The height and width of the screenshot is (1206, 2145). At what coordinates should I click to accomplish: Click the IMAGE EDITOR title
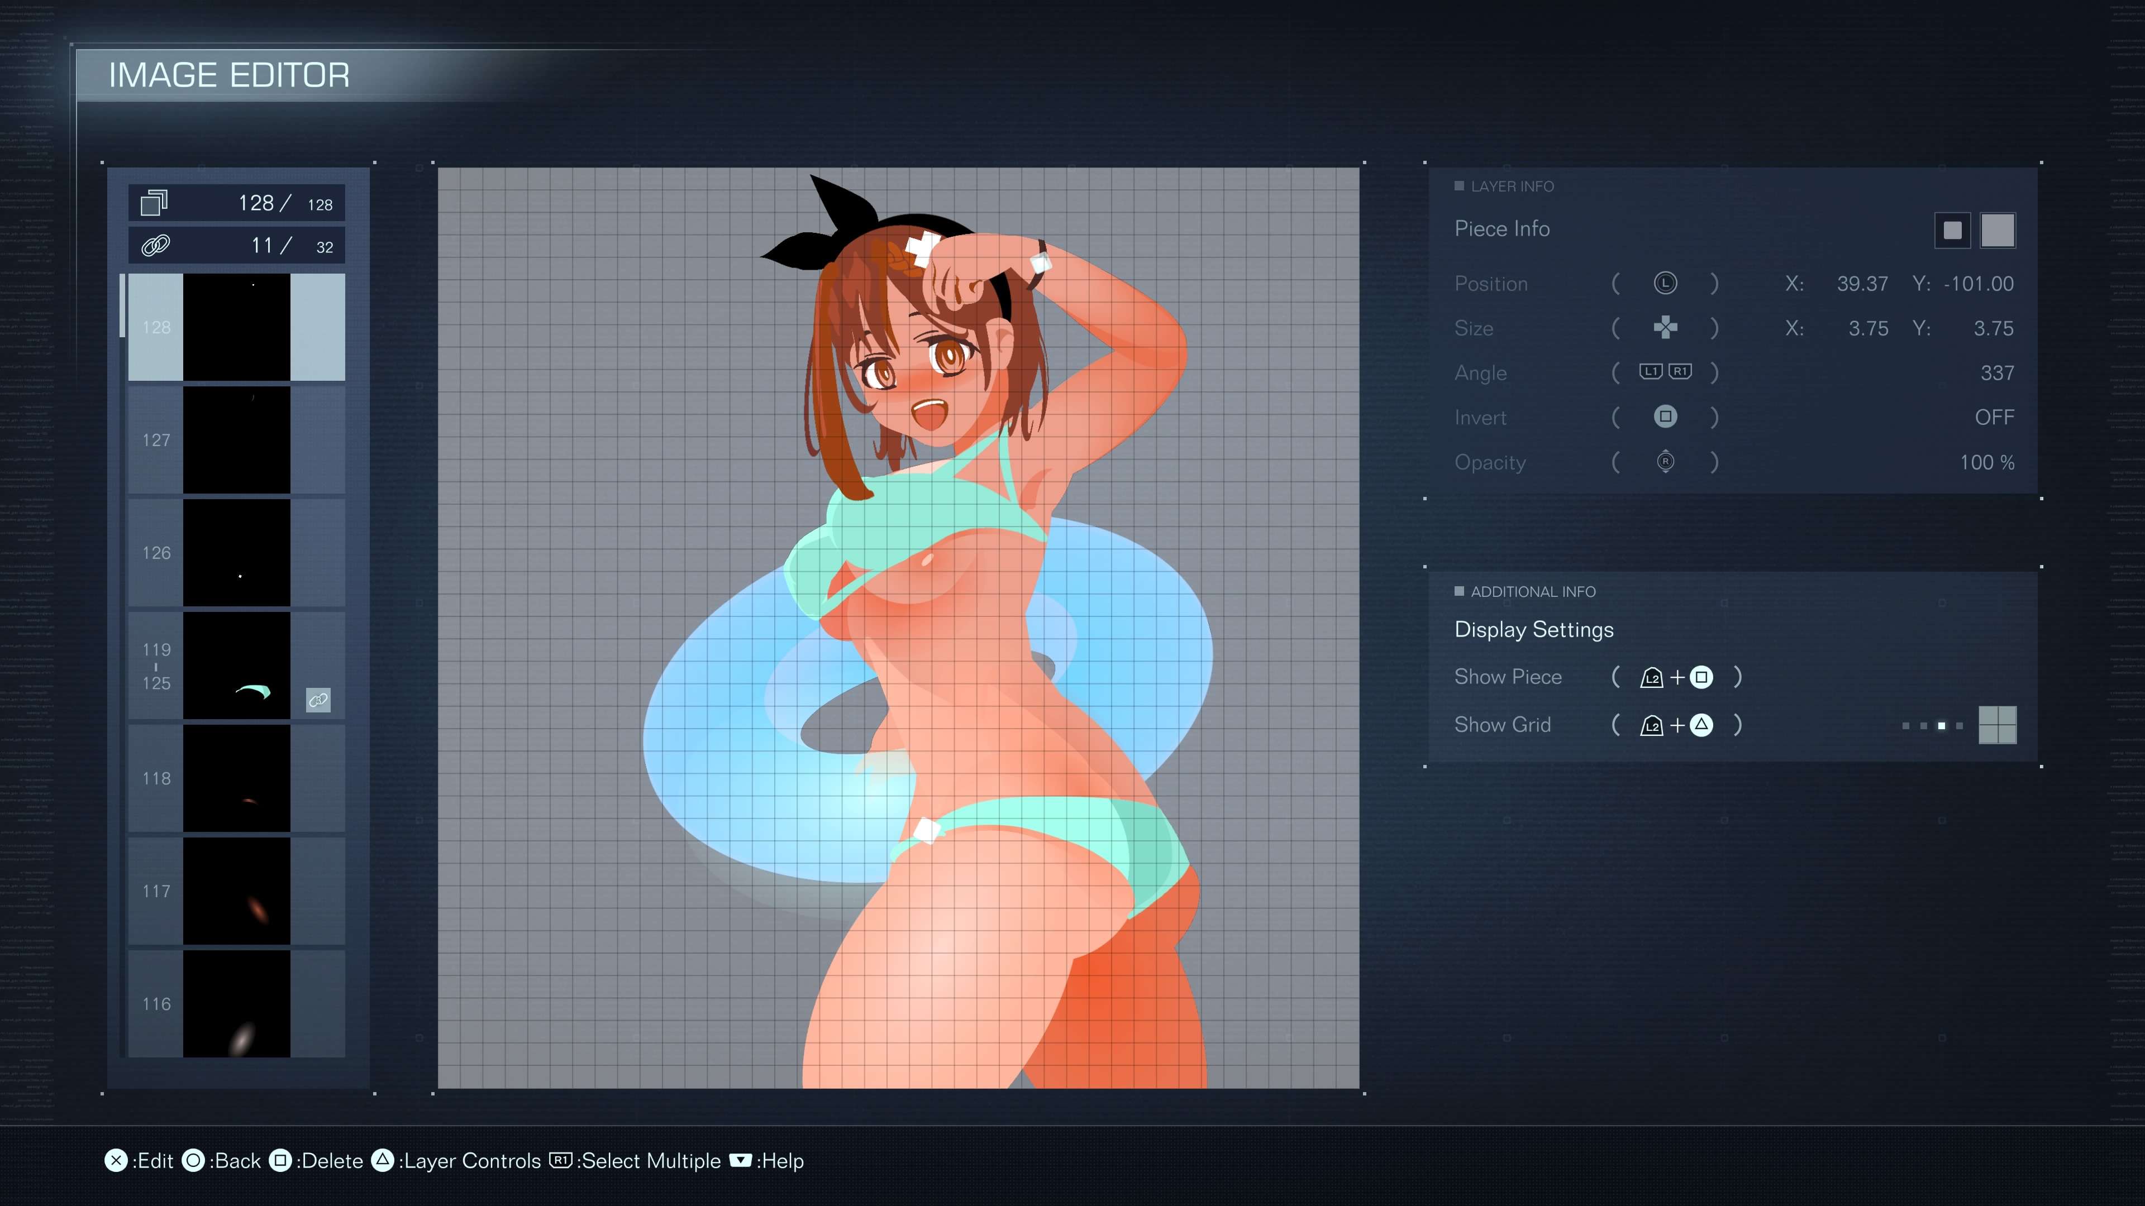click(x=229, y=75)
